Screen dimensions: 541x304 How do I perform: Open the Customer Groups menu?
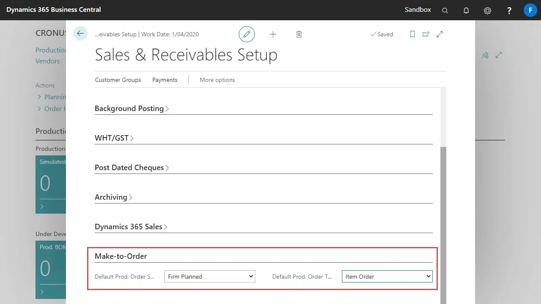coord(118,80)
